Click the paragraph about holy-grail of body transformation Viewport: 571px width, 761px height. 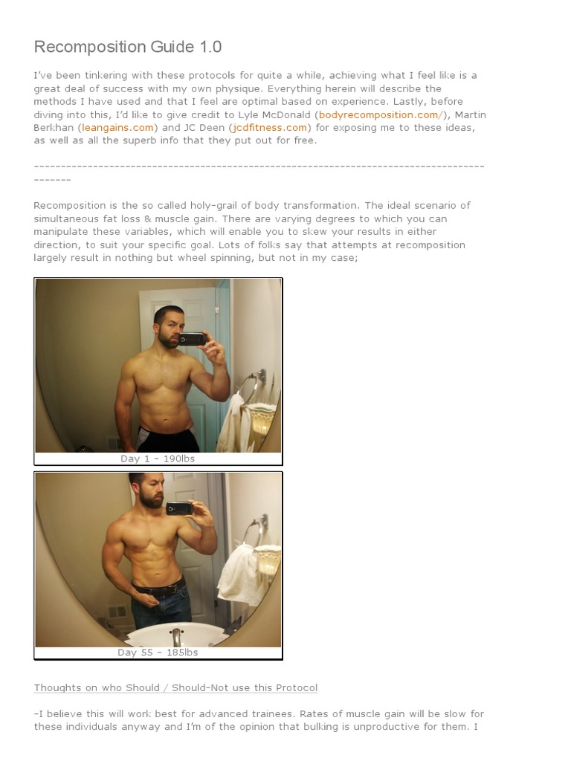[252, 232]
